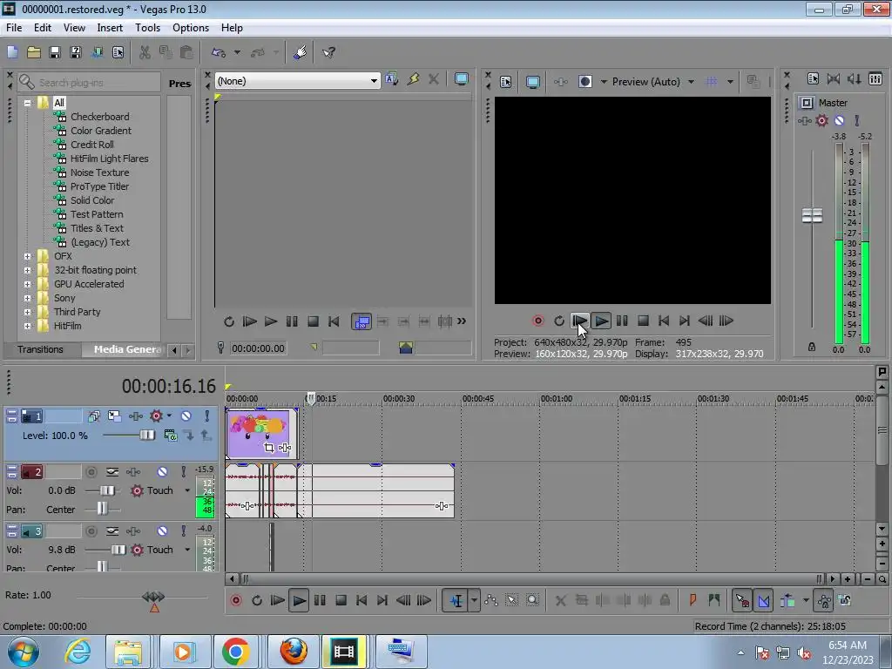
Task: Select the Normal Edit tool in timeline toolbar
Action: (456, 600)
